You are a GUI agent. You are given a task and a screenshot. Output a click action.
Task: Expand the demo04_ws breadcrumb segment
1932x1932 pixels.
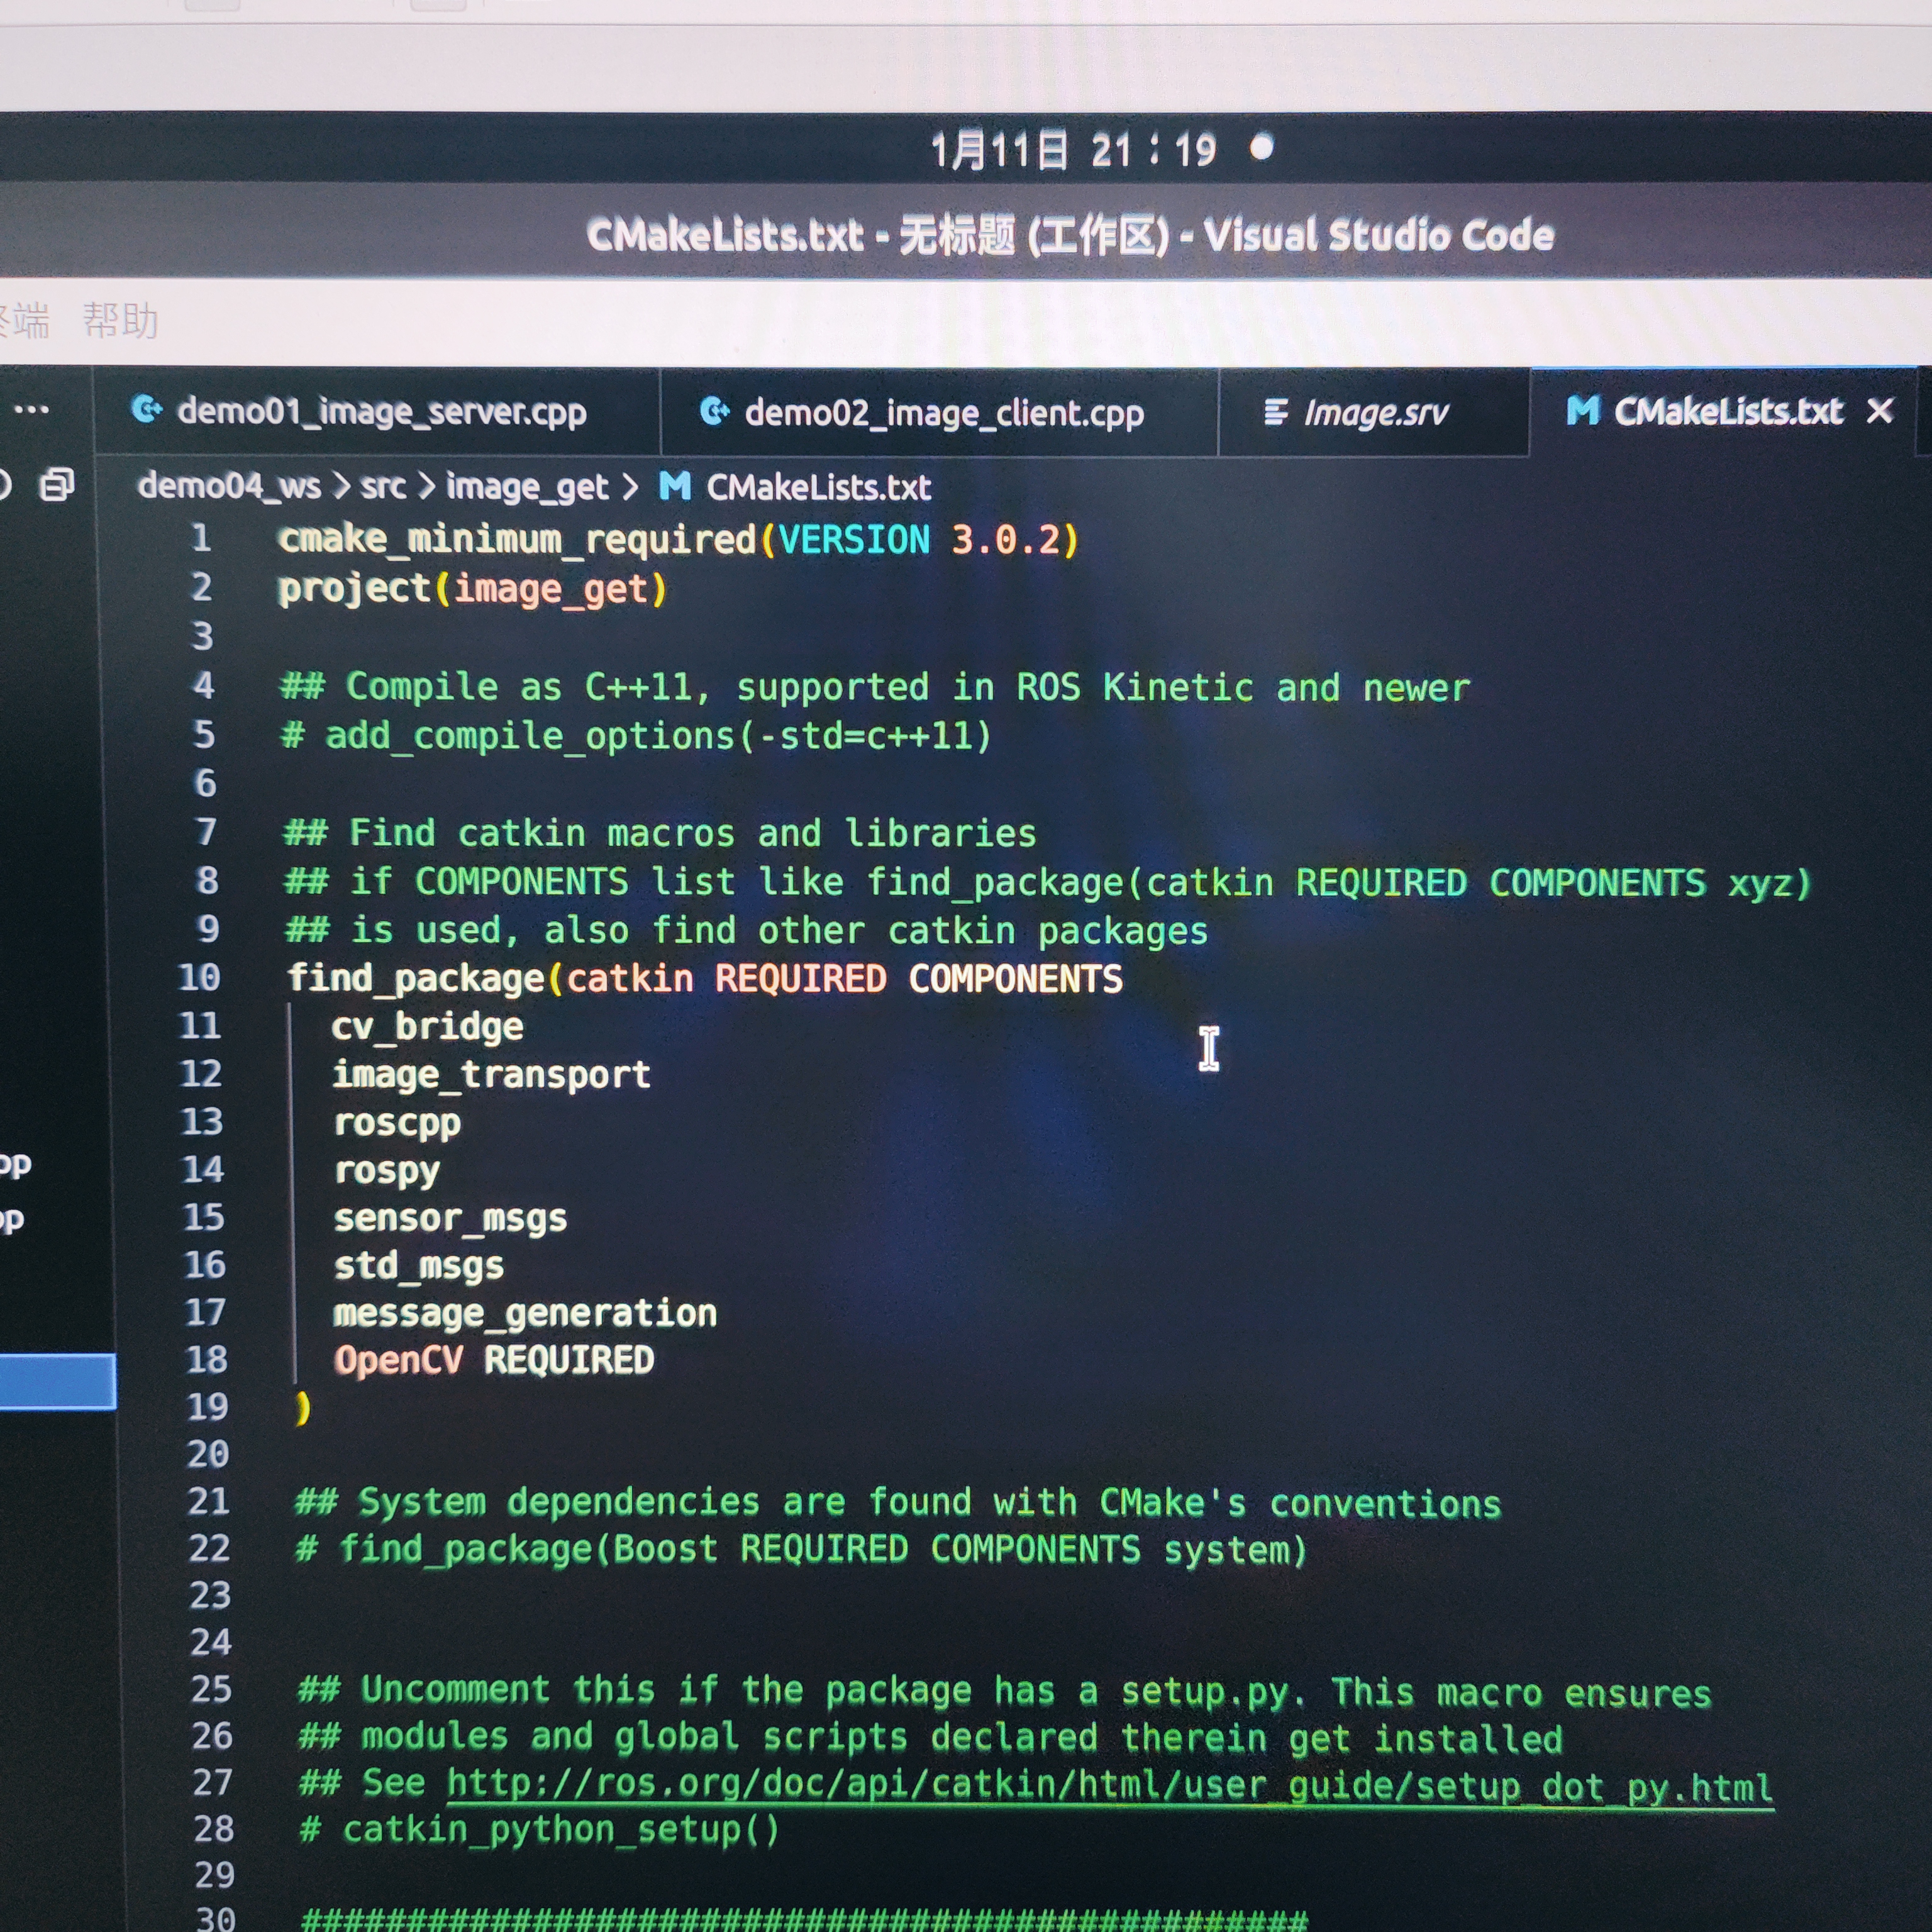[229, 486]
